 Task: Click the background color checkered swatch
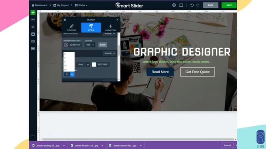click(x=66, y=45)
